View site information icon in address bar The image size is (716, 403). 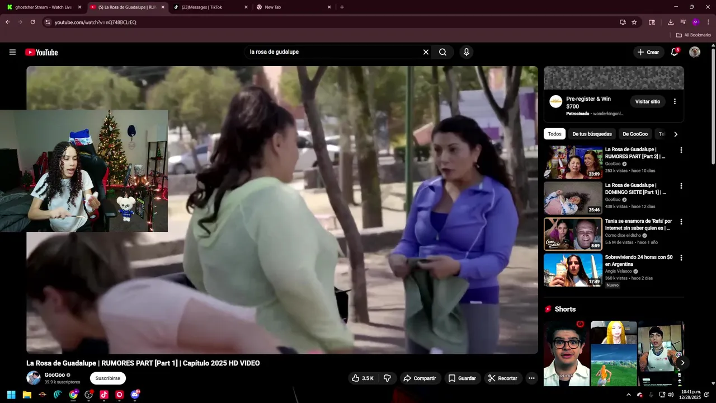click(48, 22)
